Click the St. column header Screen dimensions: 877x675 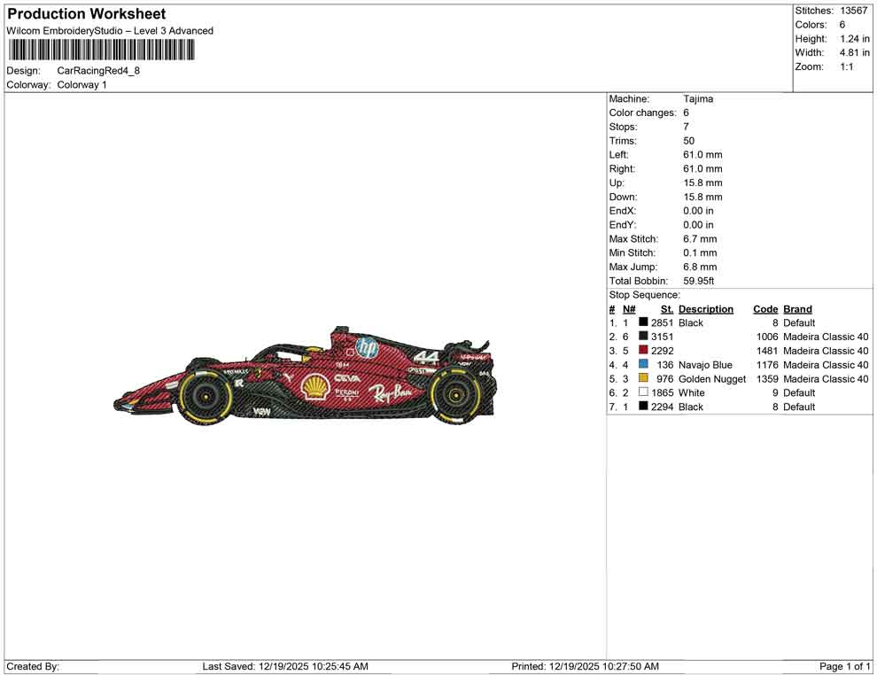pyautogui.click(x=665, y=308)
